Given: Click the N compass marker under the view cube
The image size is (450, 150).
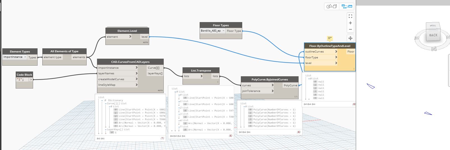Looking at the screenshot, I should coord(434,49).
